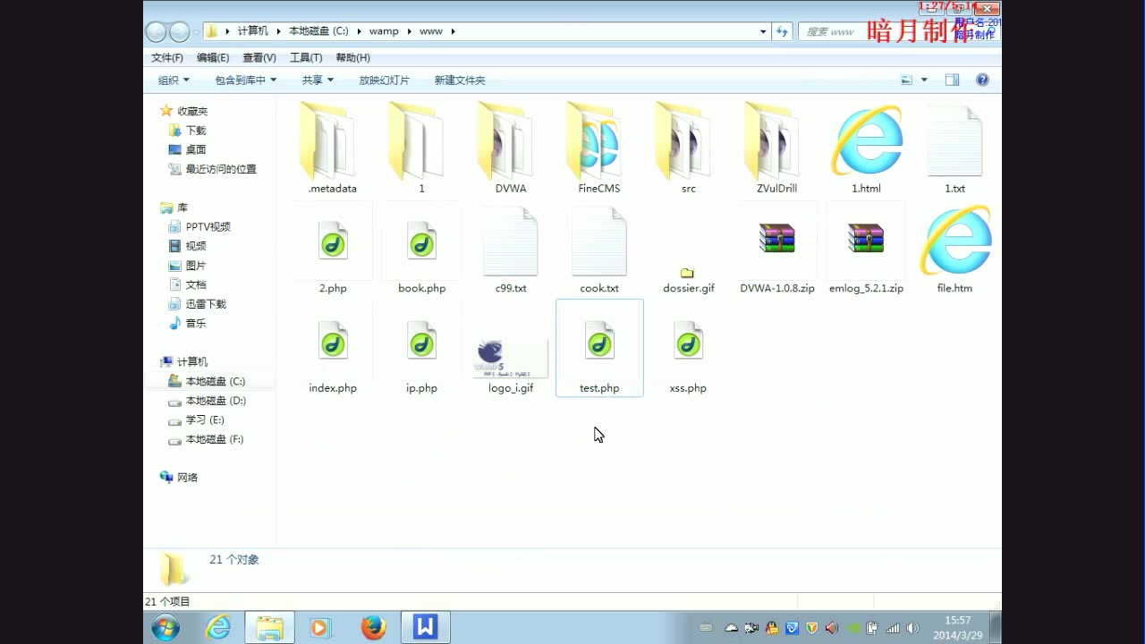Select 最近访问的位置 in navigation pane
Image resolution: width=1145 pixels, height=644 pixels.
(x=220, y=169)
